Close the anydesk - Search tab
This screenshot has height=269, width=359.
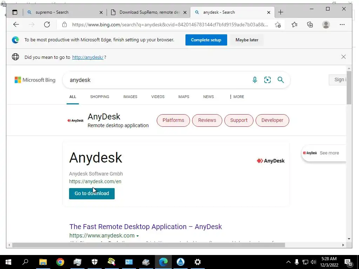(x=269, y=12)
